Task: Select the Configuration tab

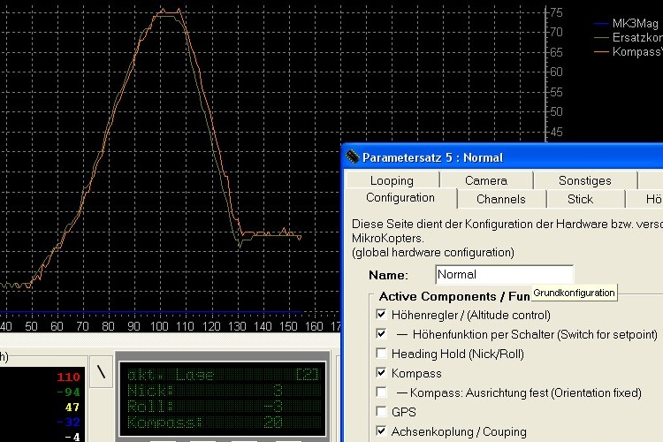Action: point(400,198)
